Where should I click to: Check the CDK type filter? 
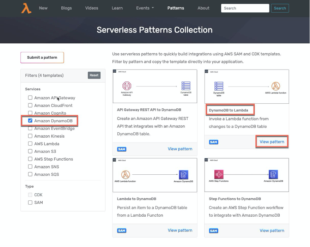pos(30,195)
